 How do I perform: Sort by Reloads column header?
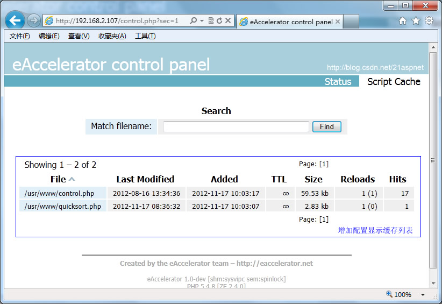coord(358,179)
